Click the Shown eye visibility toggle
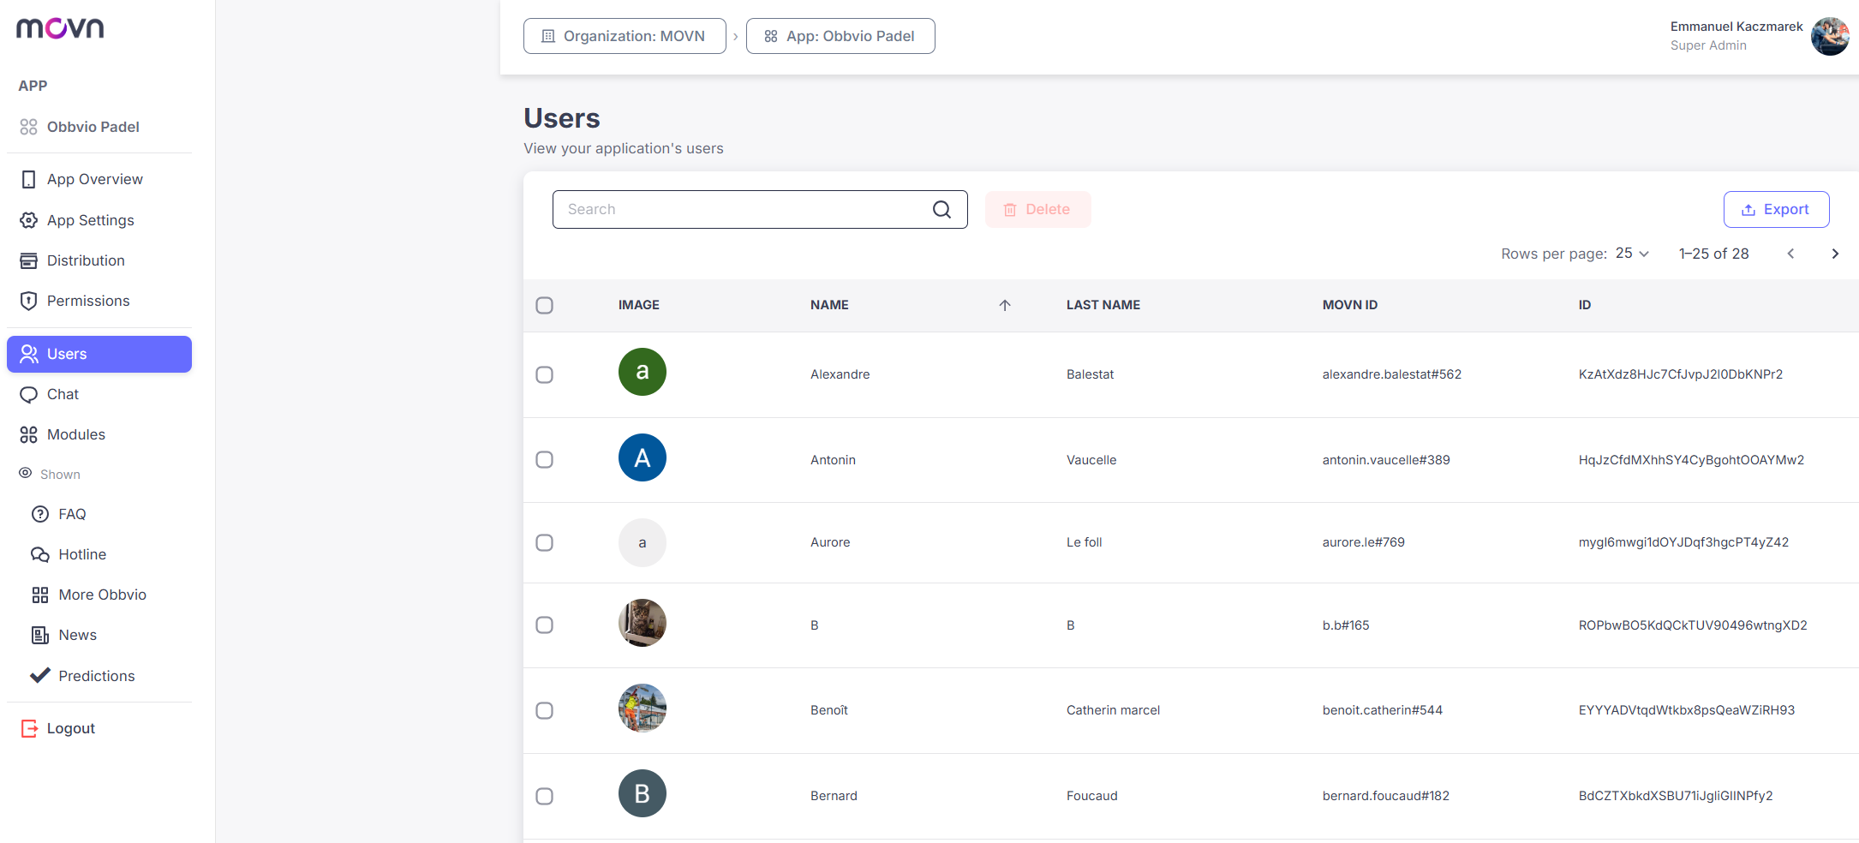This screenshot has width=1859, height=843. (26, 473)
